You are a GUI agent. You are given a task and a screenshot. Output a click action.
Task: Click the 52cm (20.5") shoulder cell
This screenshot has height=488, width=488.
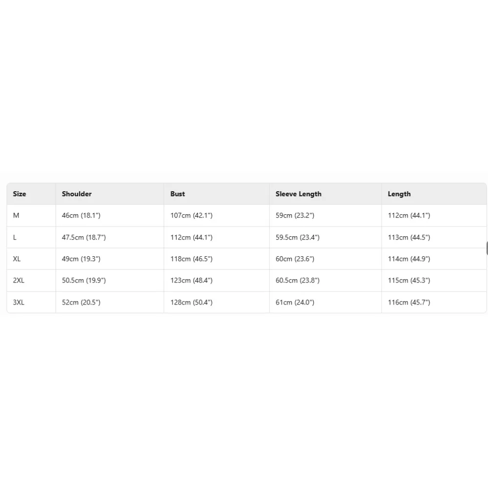coord(81,302)
